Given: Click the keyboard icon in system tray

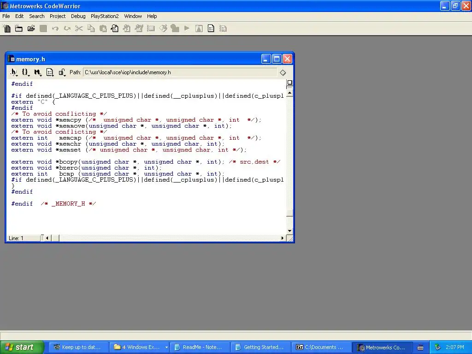Looking at the screenshot, I should (x=420, y=348).
